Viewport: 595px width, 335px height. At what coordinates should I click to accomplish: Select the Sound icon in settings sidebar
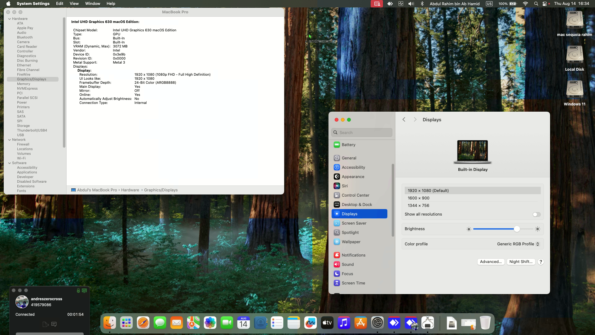pyautogui.click(x=337, y=265)
